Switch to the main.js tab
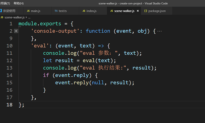Screen dimensions: 205x123 (36, 11)
